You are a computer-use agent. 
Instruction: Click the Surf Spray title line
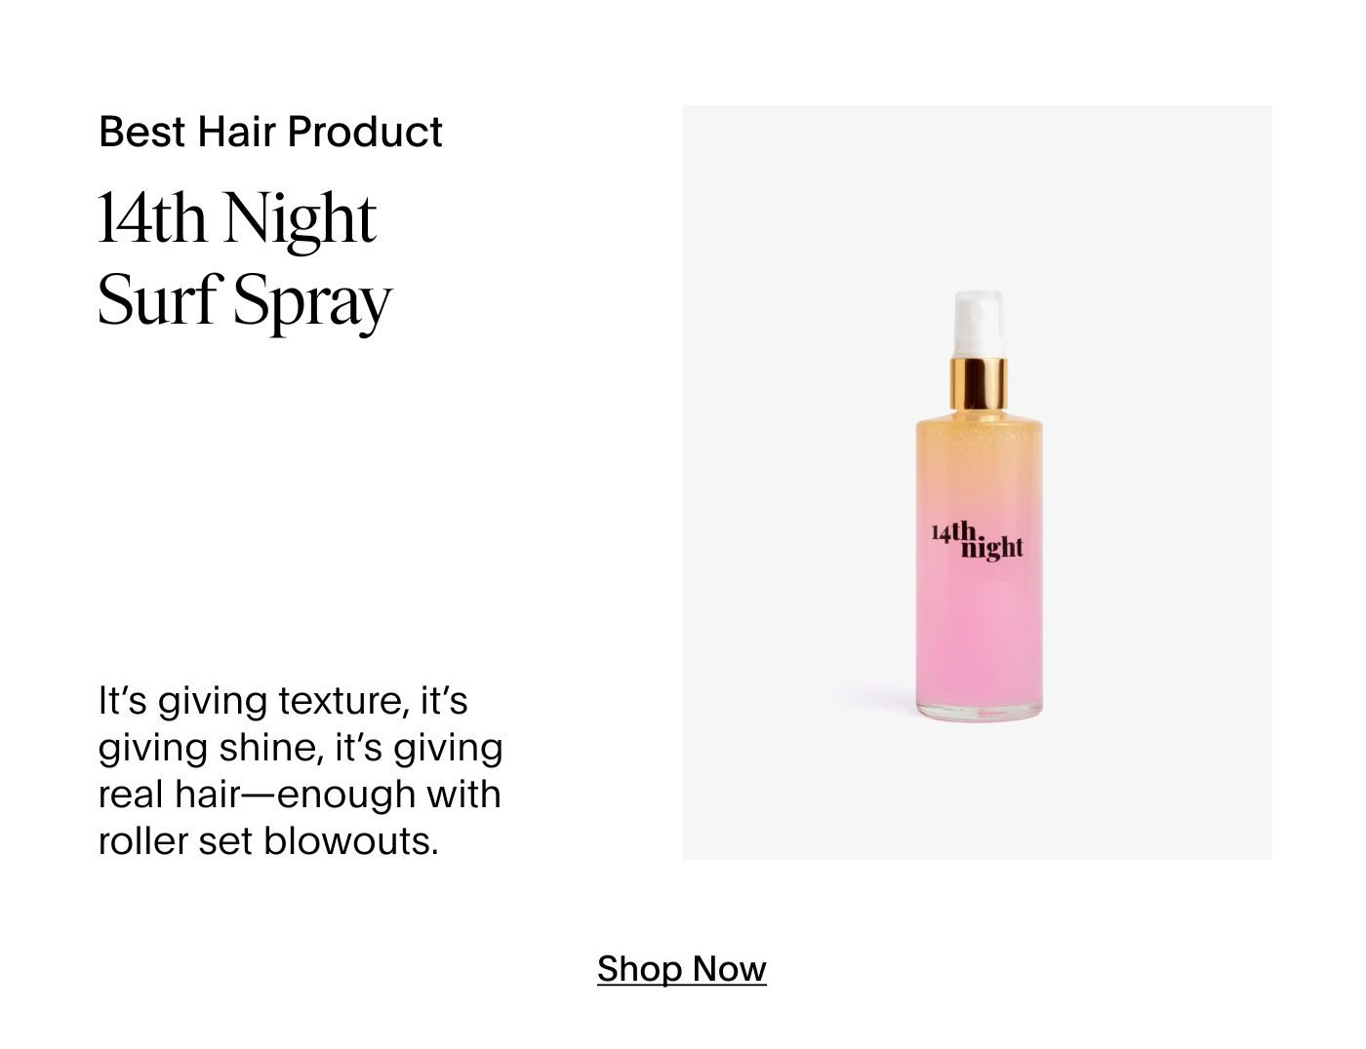tap(245, 301)
